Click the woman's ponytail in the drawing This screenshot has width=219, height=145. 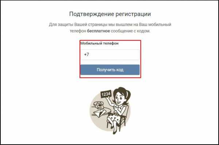pos(128,94)
